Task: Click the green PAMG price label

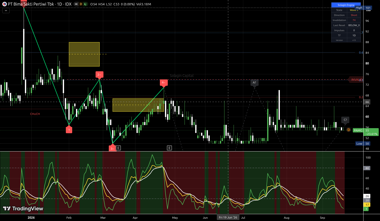Action: [x=358, y=130]
